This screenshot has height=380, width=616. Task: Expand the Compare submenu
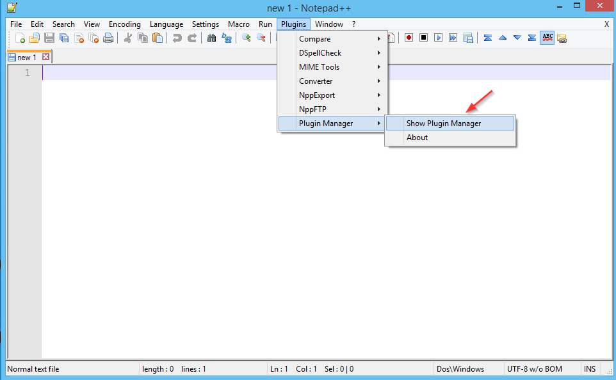point(332,39)
